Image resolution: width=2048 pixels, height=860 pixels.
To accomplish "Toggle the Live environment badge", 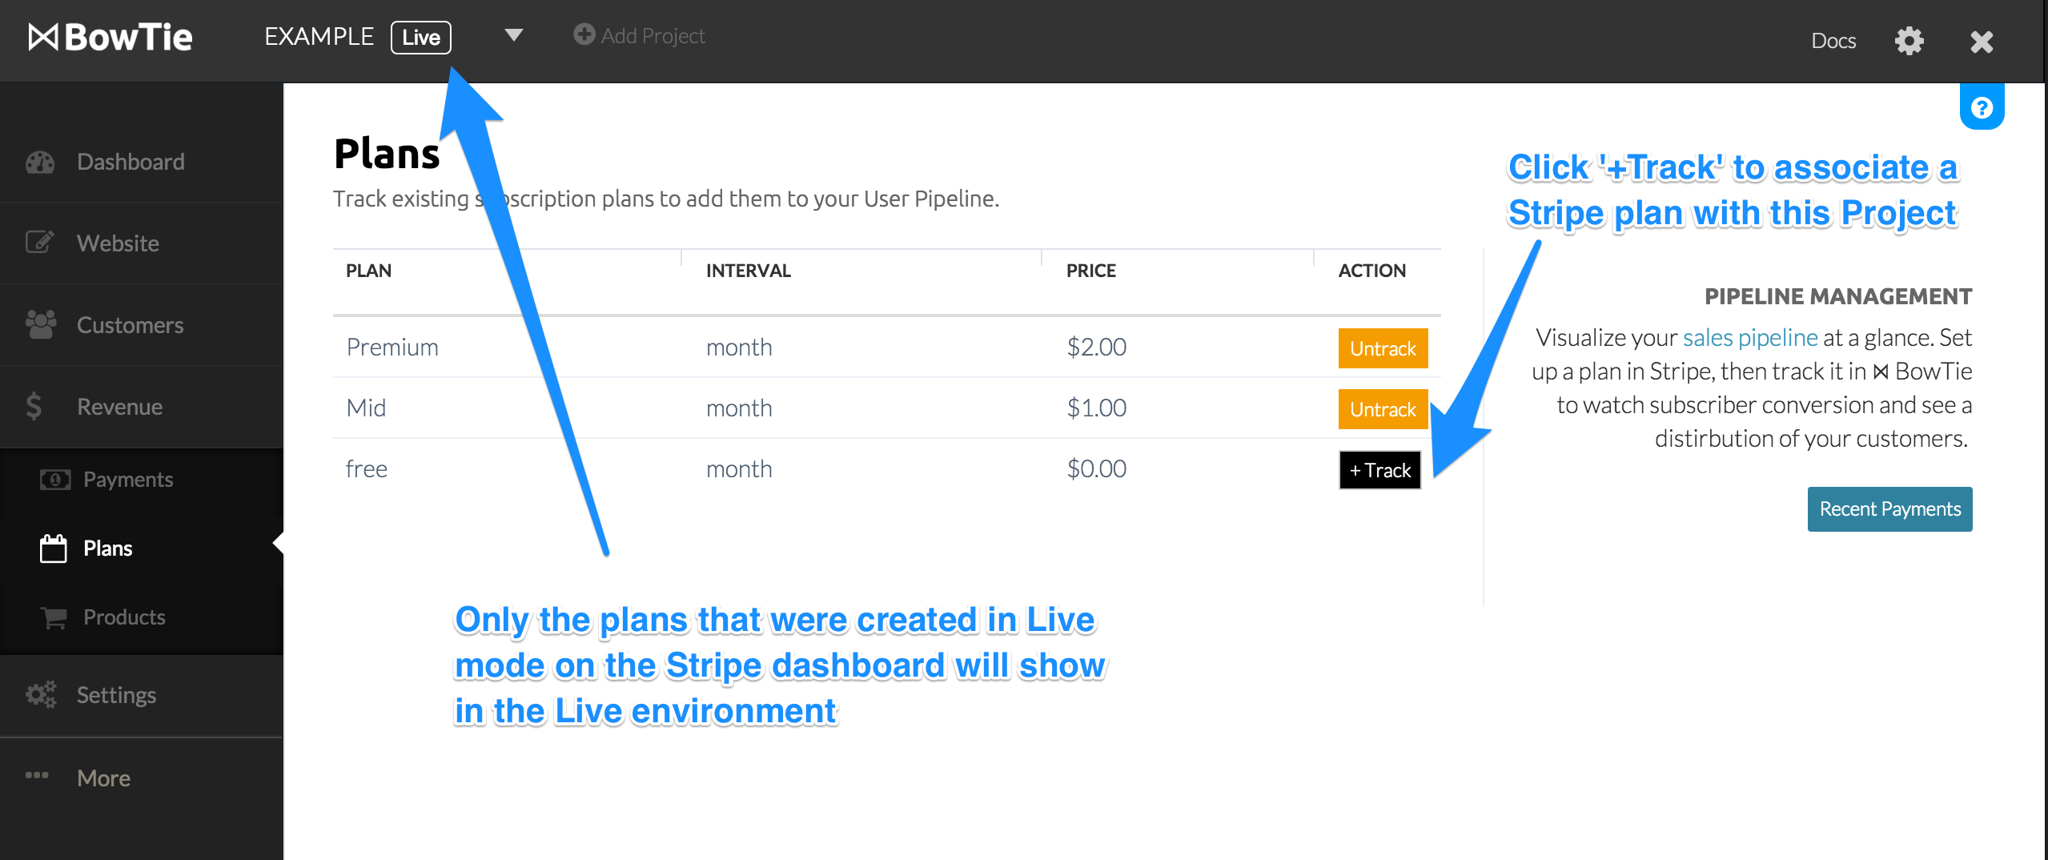I will [x=421, y=38].
